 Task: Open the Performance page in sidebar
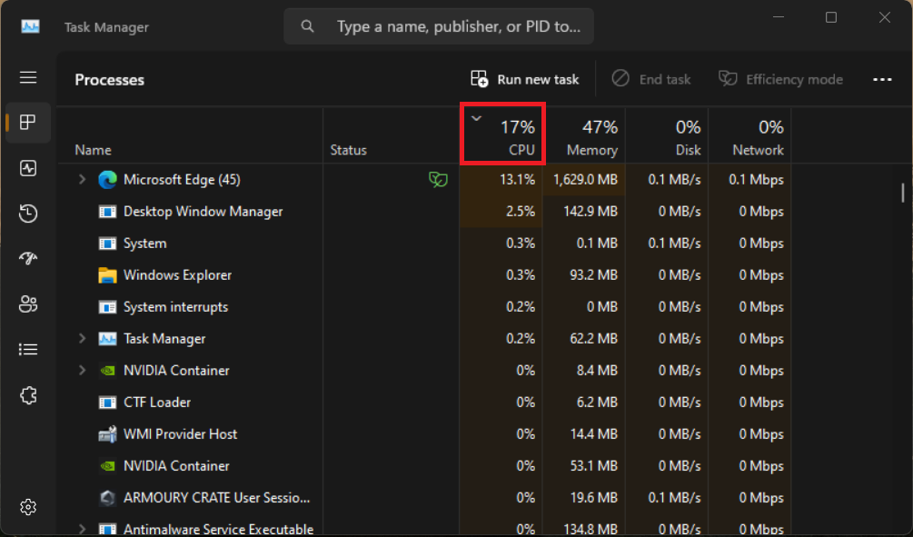pyautogui.click(x=28, y=168)
